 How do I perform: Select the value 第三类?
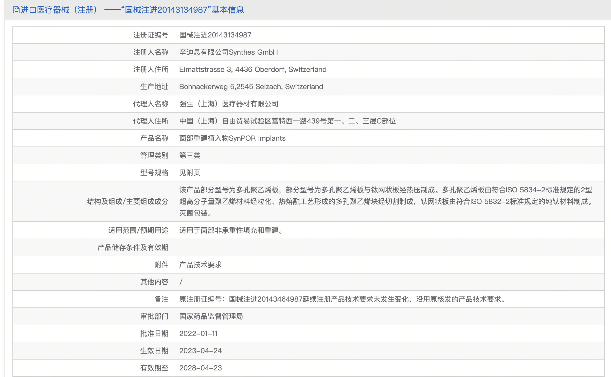point(190,155)
